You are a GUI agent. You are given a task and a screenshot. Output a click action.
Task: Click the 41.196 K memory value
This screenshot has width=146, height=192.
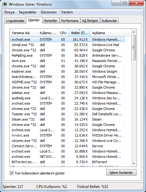point(81,61)
